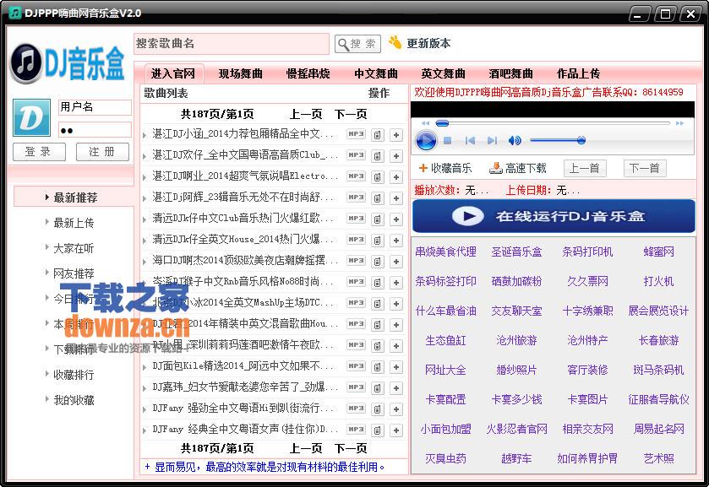Open the 圣诞音乐盒 link
Screen dimensions: 709x487
coord(516,252)
